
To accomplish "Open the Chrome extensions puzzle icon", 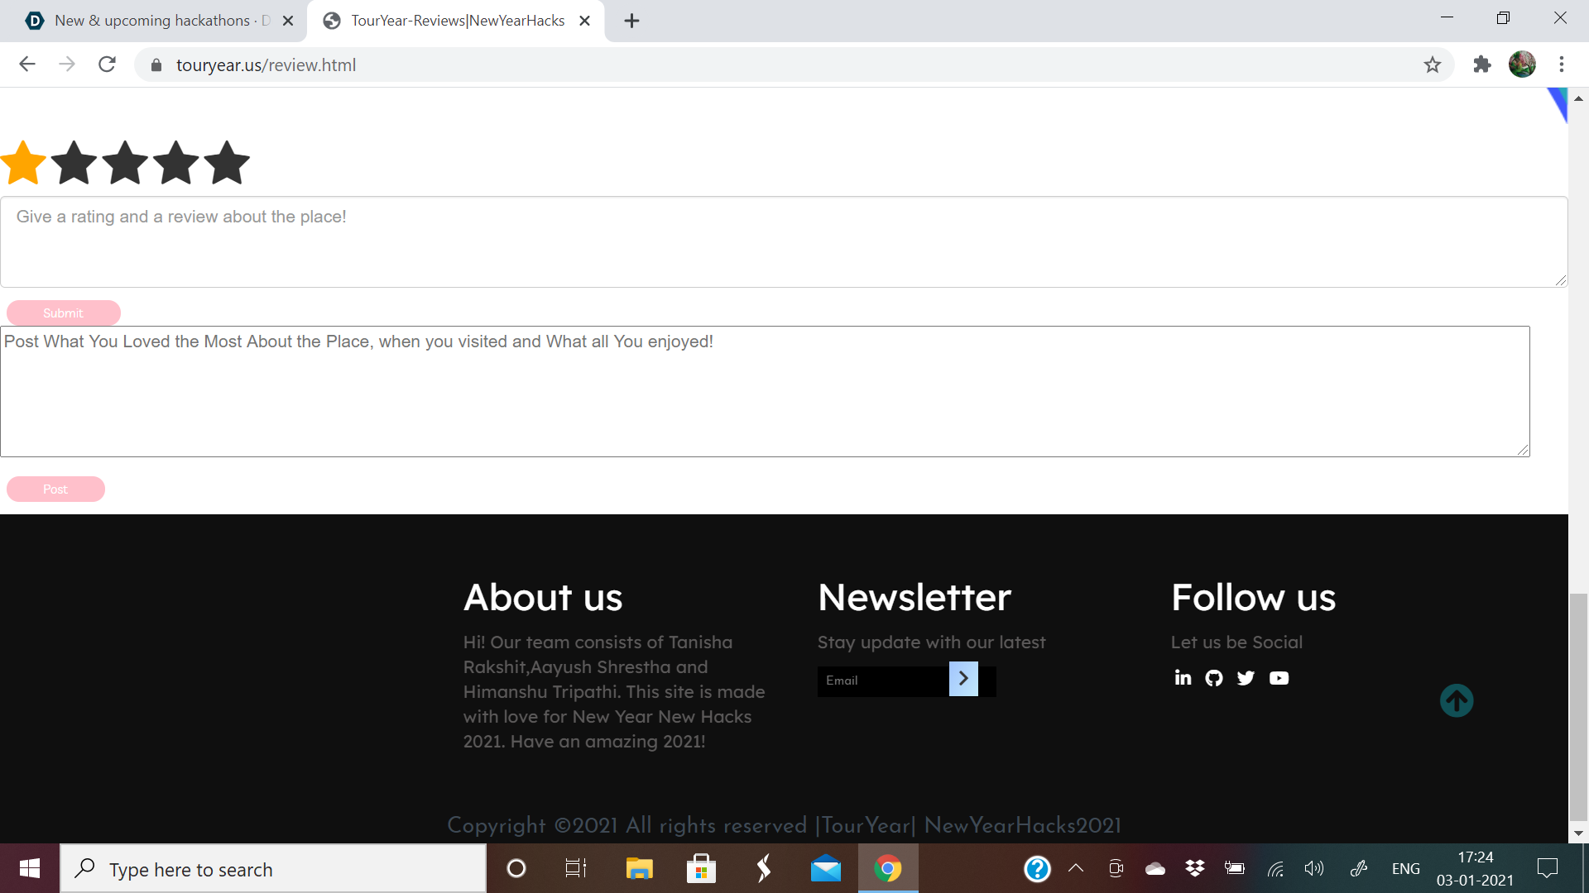I will coord(1481,64).
